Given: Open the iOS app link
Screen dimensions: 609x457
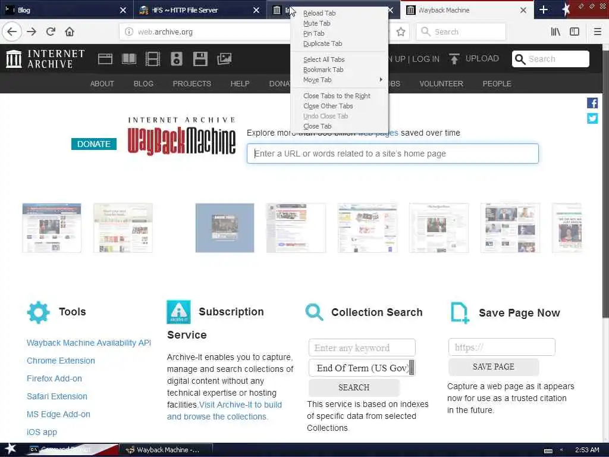Looking at the screenshot, I should (x=42, y=432).
